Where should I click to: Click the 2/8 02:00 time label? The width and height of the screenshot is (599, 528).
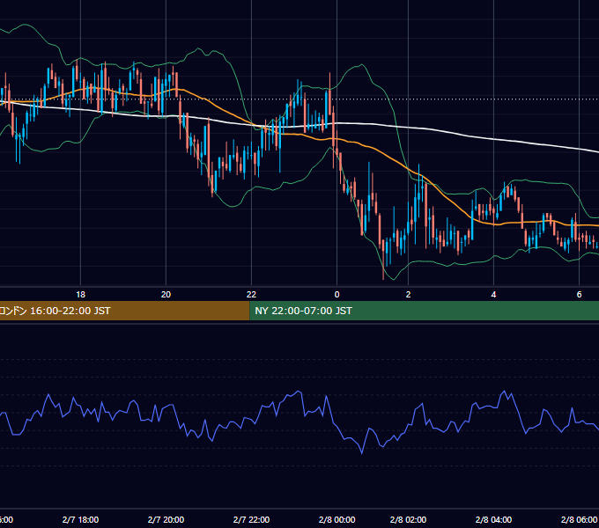tap(408, 519)
